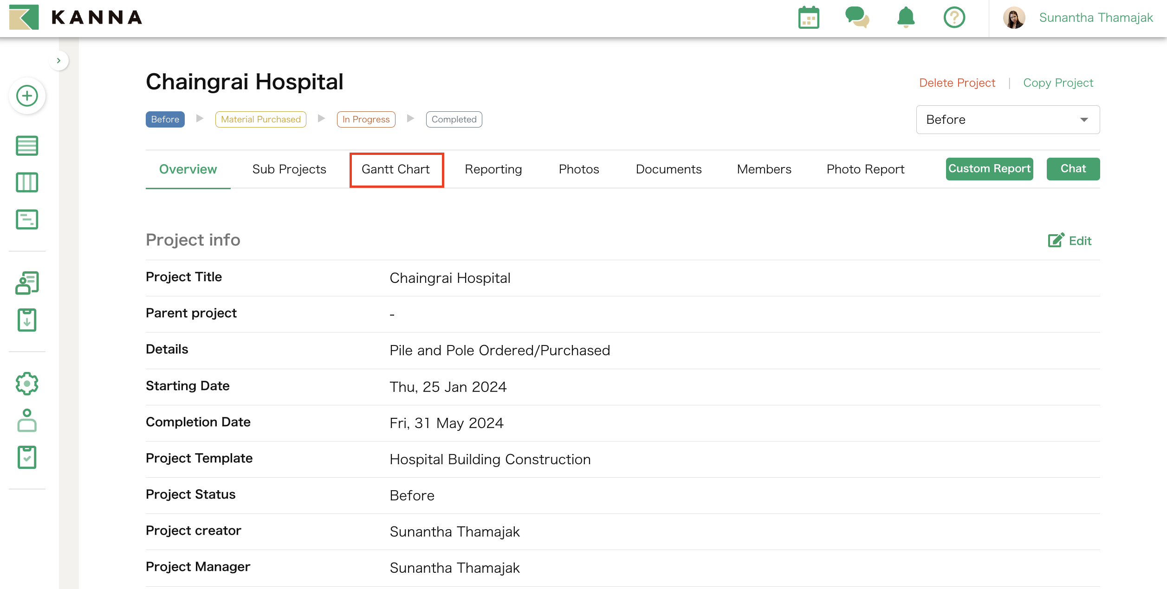Set status to Material Purchased
Viewport: 1167px width, 589px height.
click(260, 119)
